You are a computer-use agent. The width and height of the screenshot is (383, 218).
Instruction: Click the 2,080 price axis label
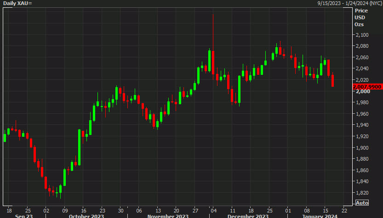pyautogui.click(x=362, y=46)
